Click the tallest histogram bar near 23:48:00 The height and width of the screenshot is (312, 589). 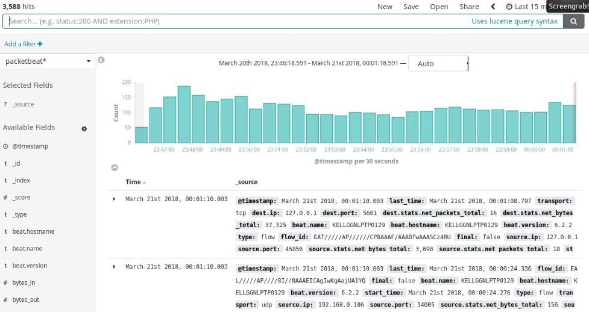click(x=184, y=114)
